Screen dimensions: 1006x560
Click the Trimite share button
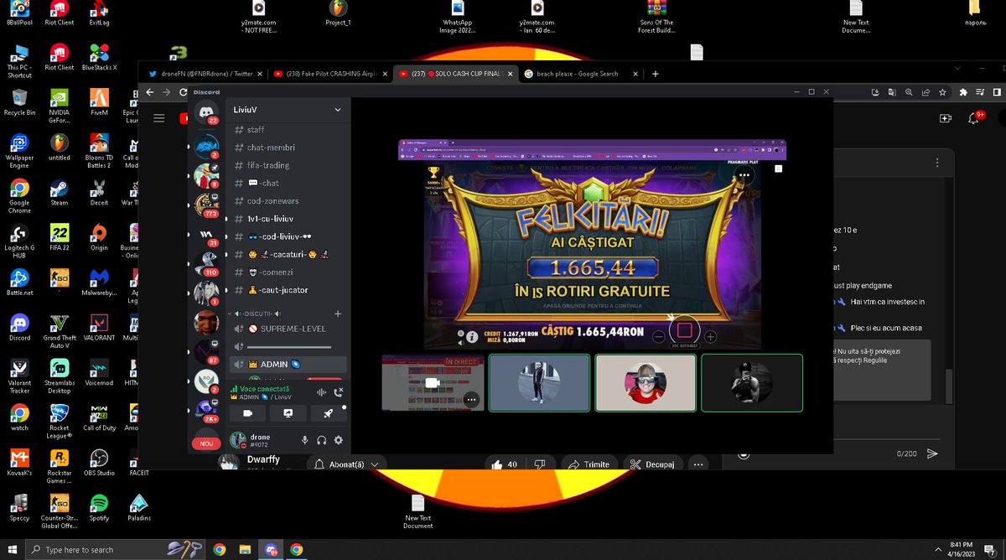591,464
